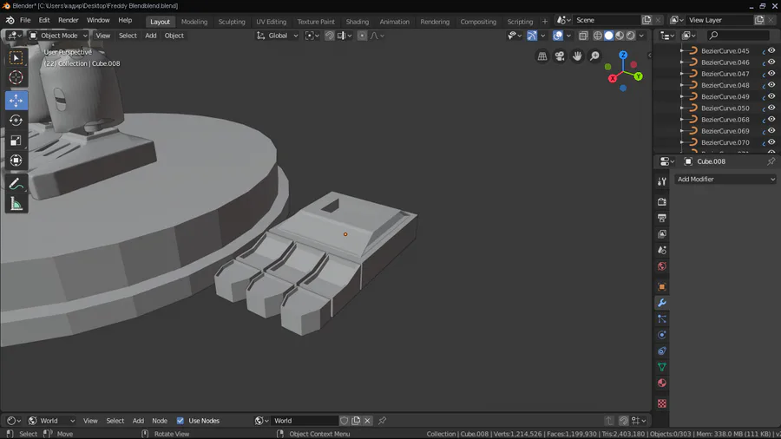Hide BezierCurve.045 with its eye icon
Screen dimensions: 781x439
click(771, 50)
